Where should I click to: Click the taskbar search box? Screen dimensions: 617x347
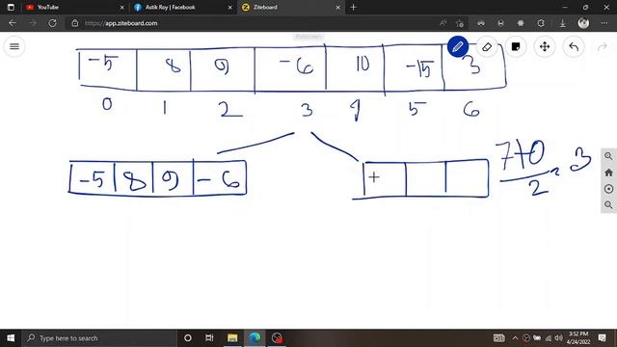[99, 338]
